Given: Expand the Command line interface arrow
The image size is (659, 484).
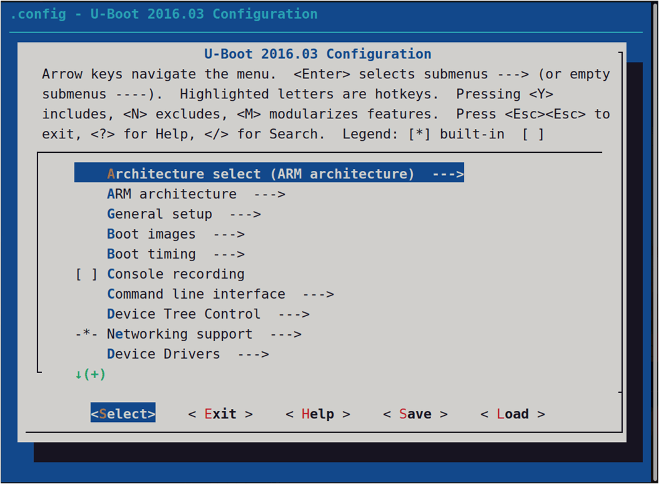Looking at the screenshot, I should [x=318, y=294].
